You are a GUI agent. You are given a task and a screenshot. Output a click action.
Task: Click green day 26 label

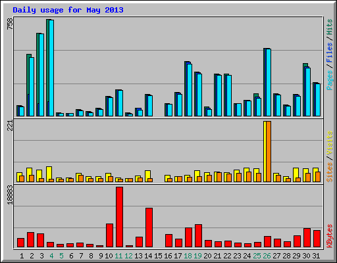click(267, 256)
